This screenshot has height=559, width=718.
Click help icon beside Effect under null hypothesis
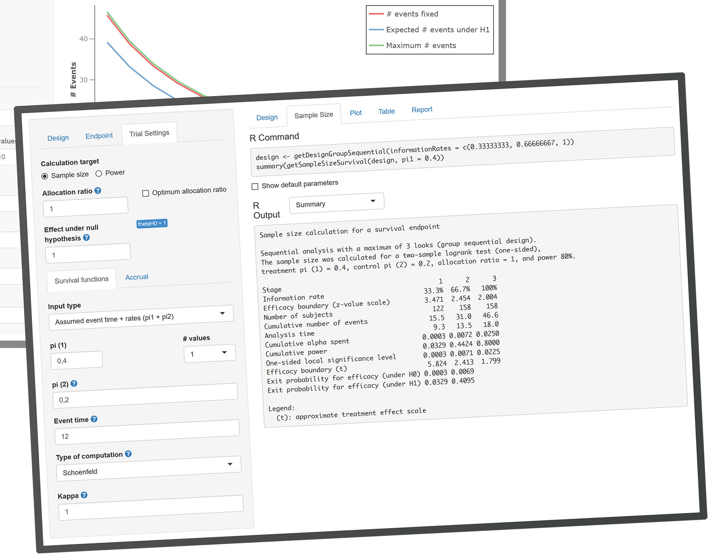tap(87, 237)
